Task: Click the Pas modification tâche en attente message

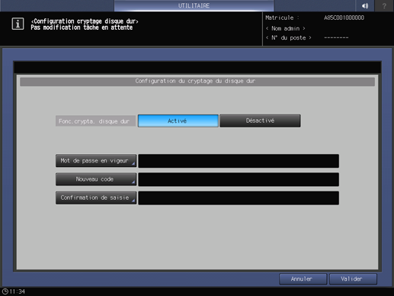Action: click(82, 27)
